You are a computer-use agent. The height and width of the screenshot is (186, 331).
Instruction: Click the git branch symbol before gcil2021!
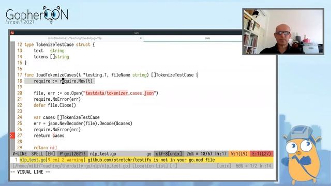(61, 154)
